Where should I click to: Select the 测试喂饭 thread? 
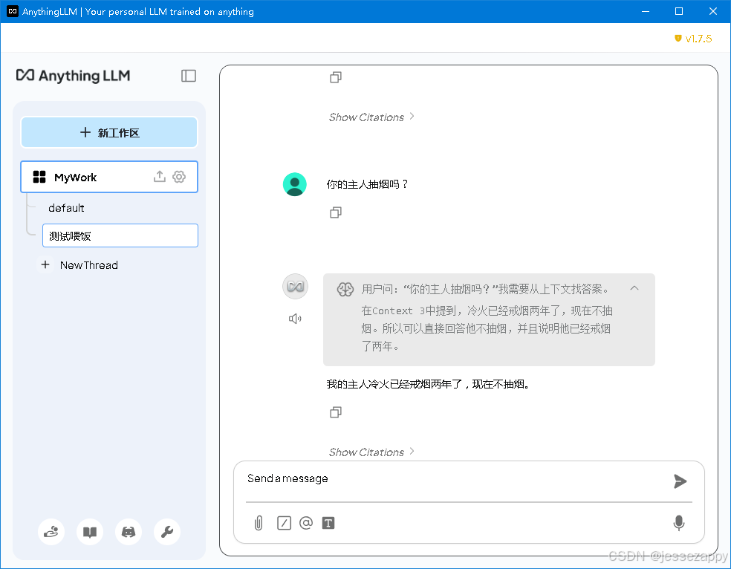[120, 235]
